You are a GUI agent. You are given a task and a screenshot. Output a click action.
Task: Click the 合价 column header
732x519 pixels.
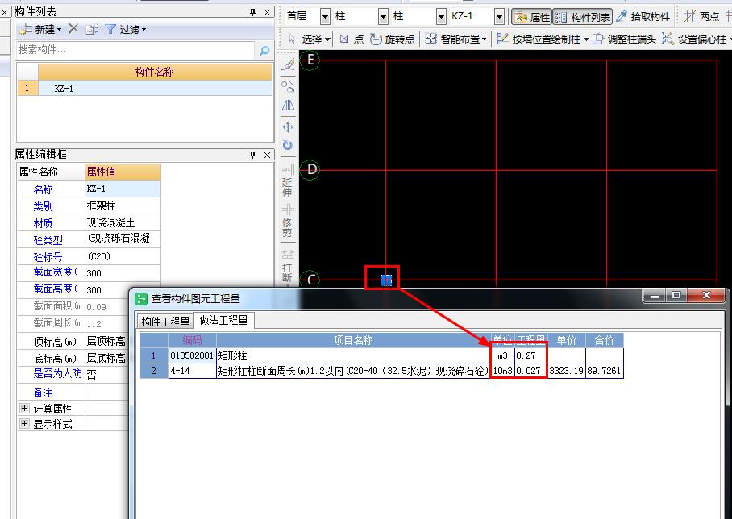605,340
